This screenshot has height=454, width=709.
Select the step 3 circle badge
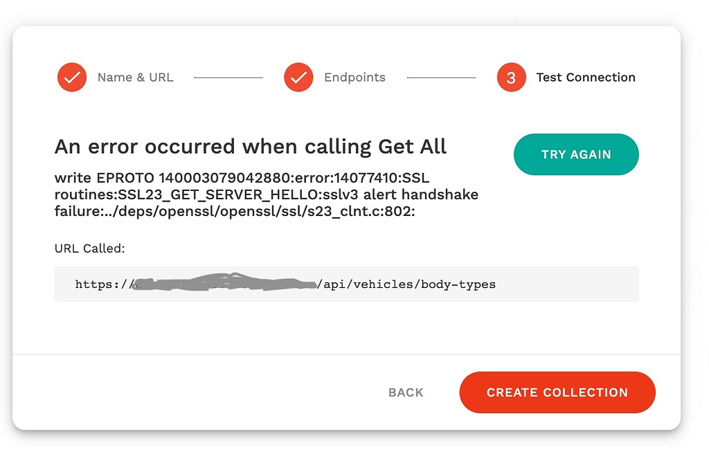tap(510, 78)
